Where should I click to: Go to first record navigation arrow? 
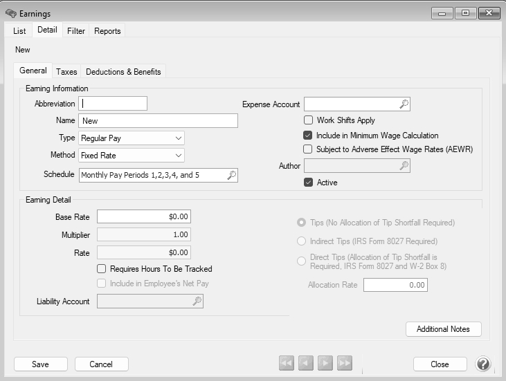[286, 364]
